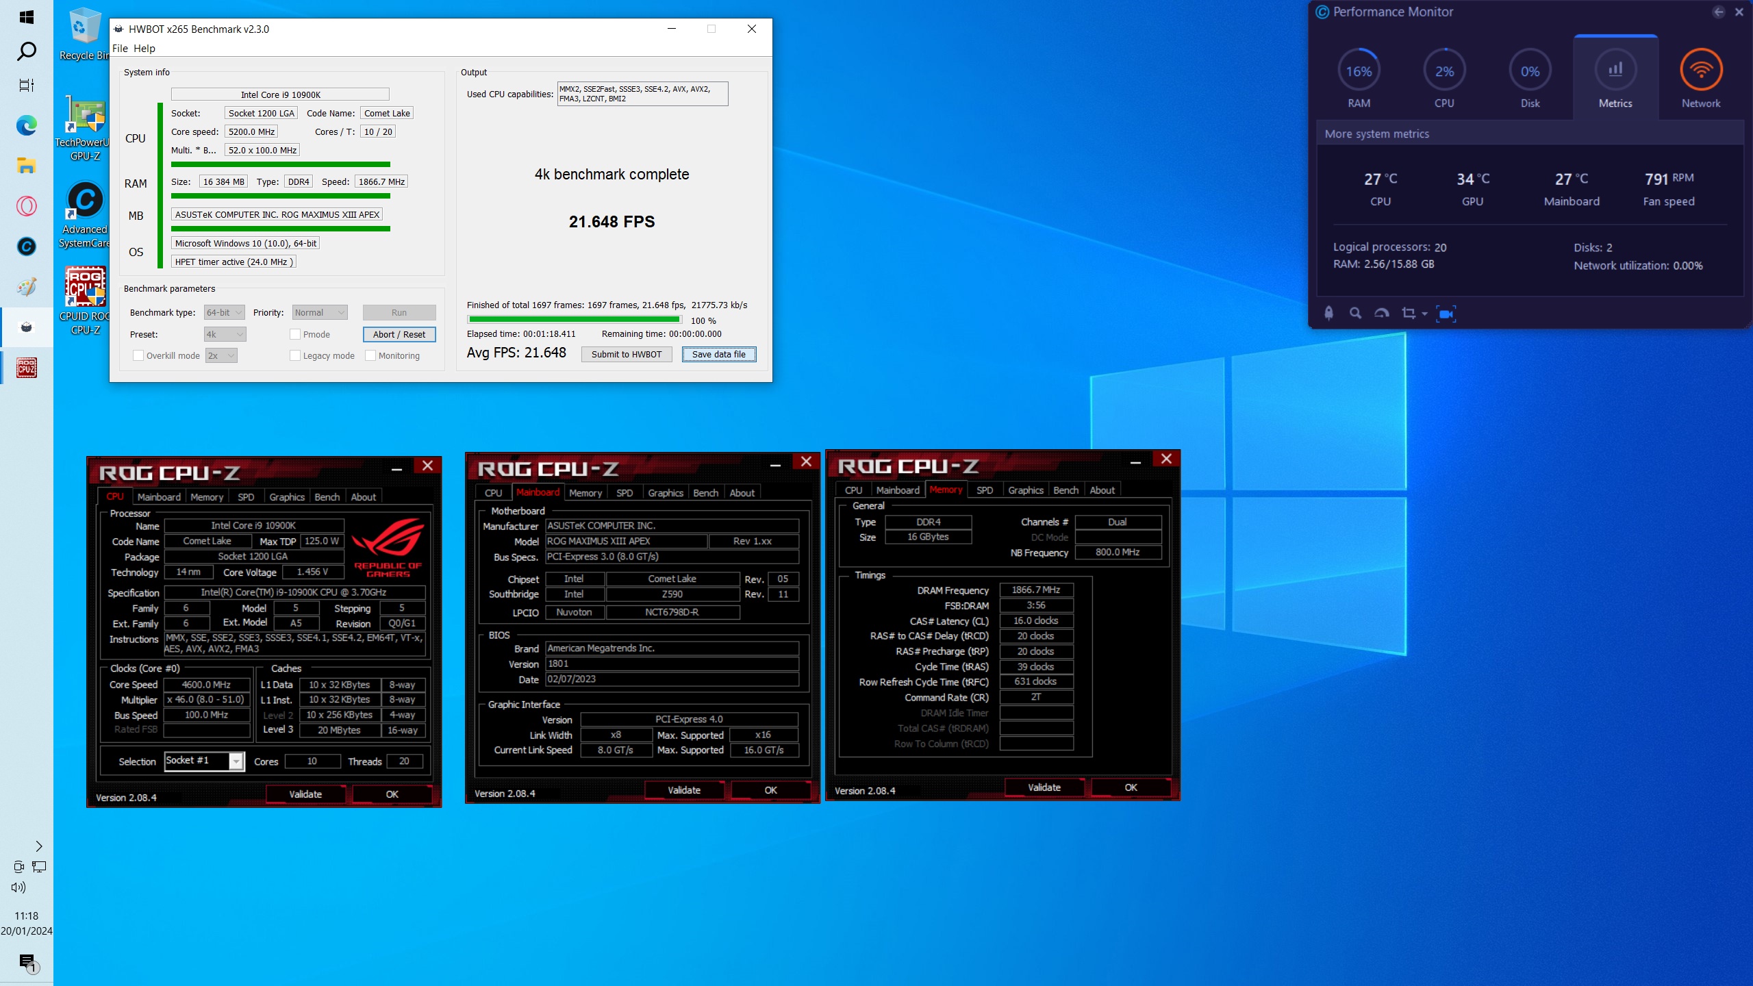Select Advanced SystemCare desktop shortcut
Image resolution: width=1753 pixels, height=986 pixels.
pos(84,215)
